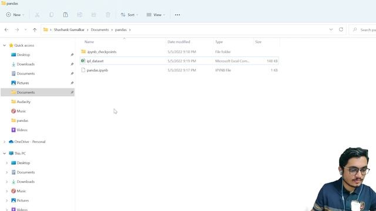Click Shashank Gumalkar in the address path

[x=69, y=30]
